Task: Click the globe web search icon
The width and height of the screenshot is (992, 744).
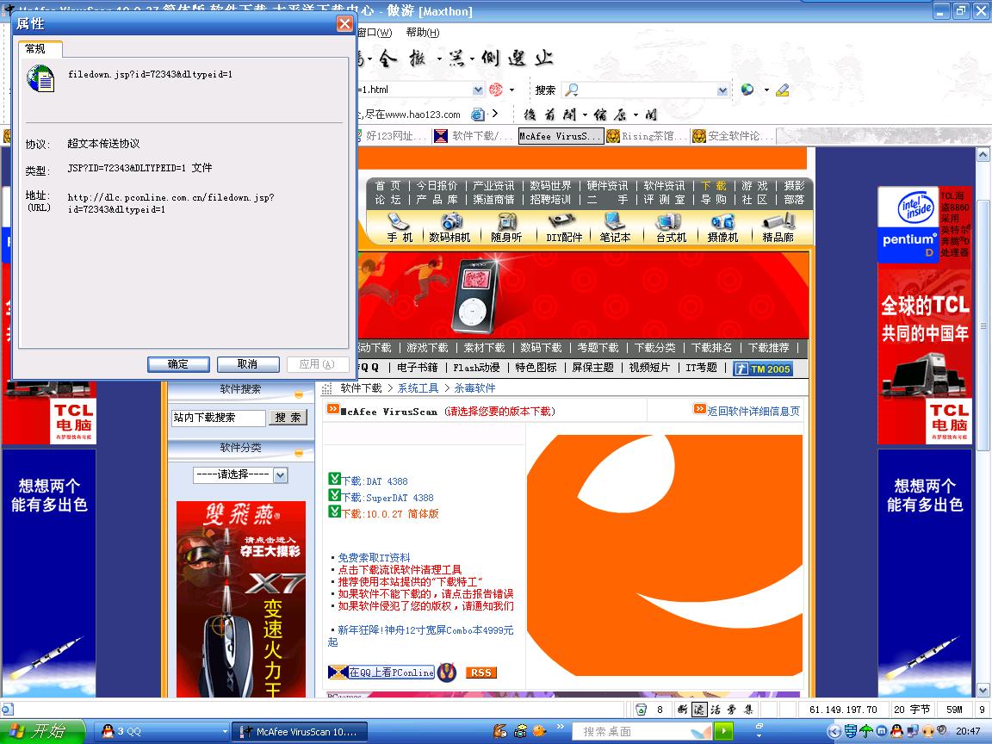Action: [747, 90]
